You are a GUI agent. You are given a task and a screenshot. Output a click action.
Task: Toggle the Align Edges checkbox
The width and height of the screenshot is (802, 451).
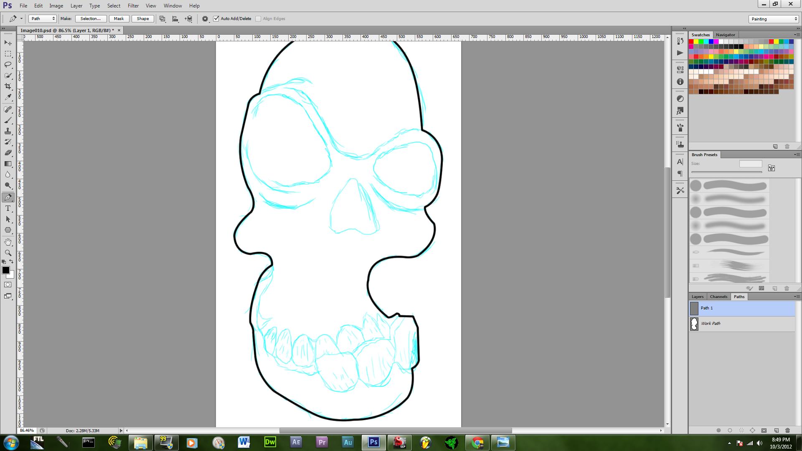point(258,19)
